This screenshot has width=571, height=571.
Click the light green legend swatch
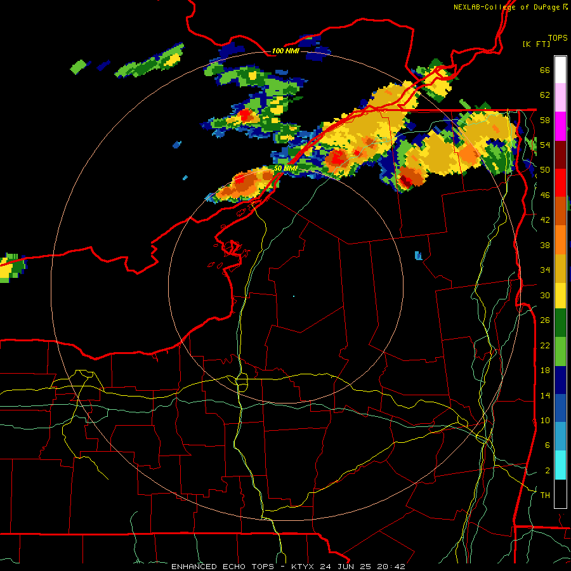tap(560, 351)
